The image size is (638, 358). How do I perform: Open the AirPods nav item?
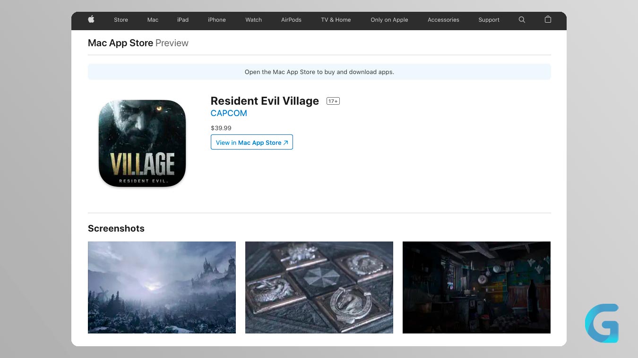point(291,20)
